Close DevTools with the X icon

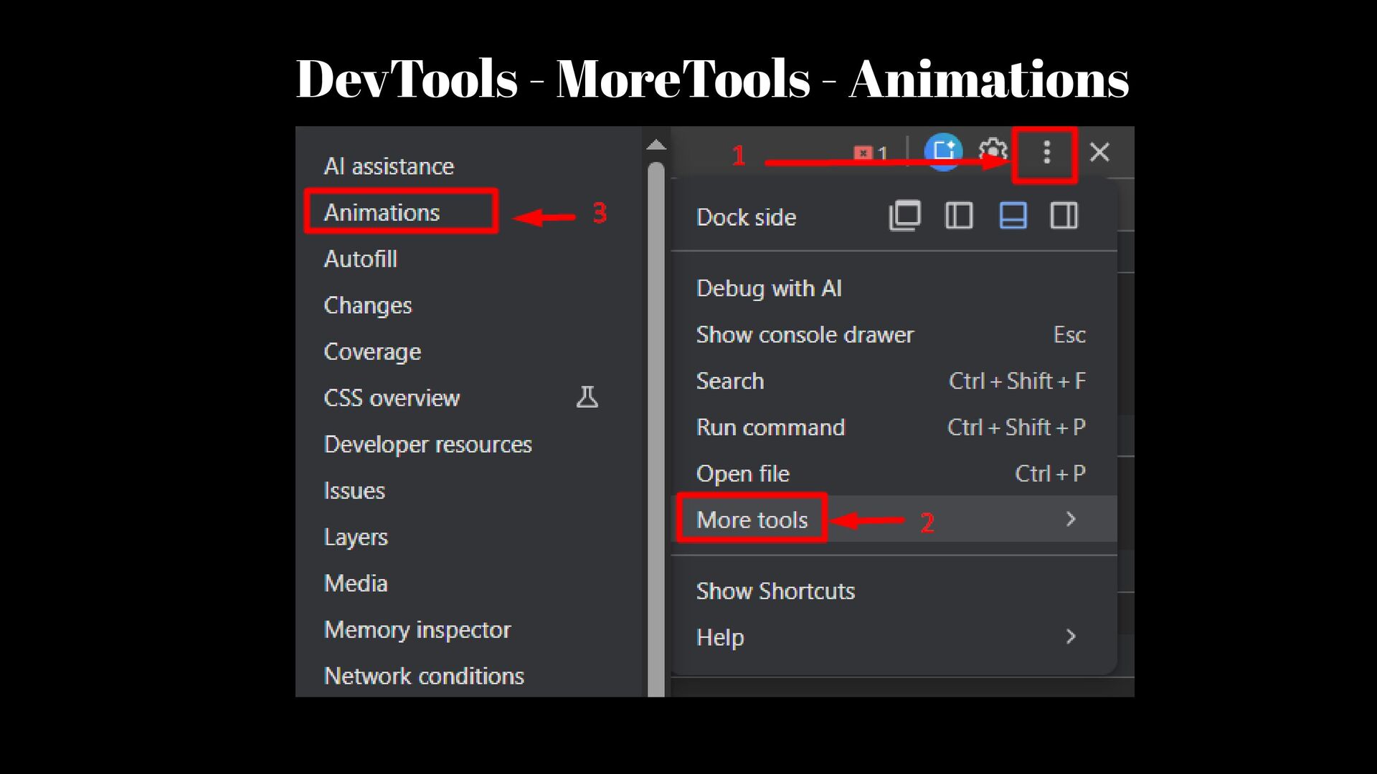point(1099,152)
